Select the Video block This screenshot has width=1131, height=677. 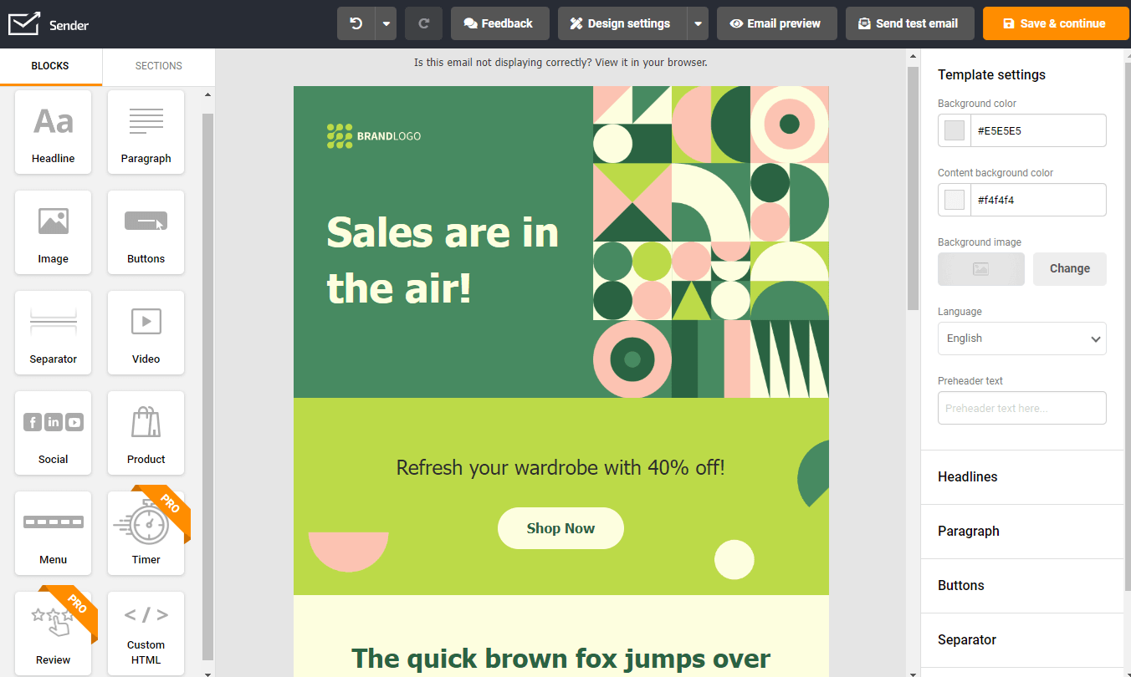pos(146,333)
